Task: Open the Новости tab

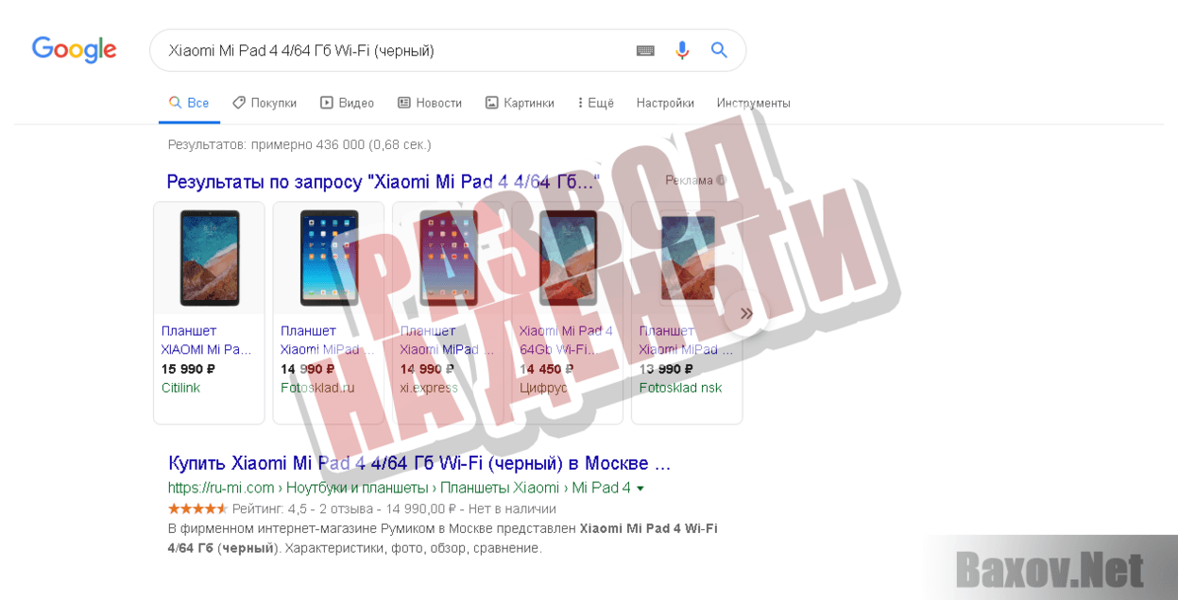Action: 430,103
